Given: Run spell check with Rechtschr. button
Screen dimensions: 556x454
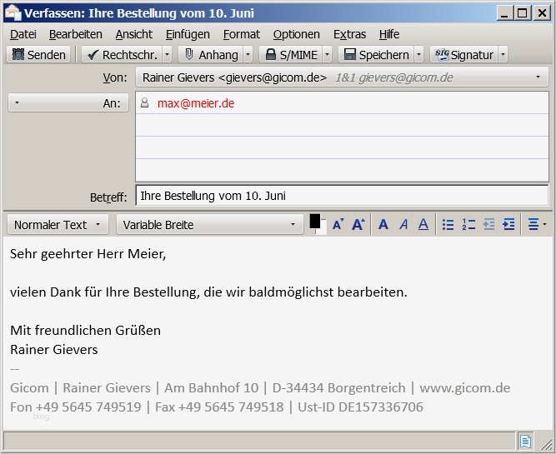Looking at the screenshot, I should point(123,55).
